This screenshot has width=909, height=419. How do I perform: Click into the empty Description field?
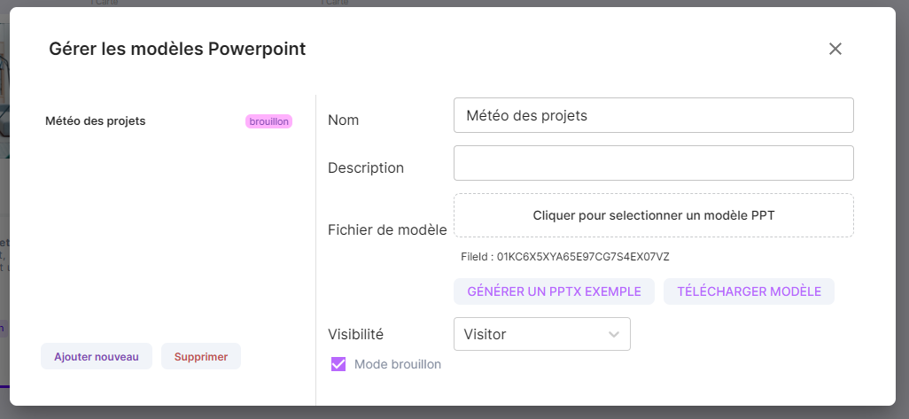pyautogui.click(x=653, y=163)
